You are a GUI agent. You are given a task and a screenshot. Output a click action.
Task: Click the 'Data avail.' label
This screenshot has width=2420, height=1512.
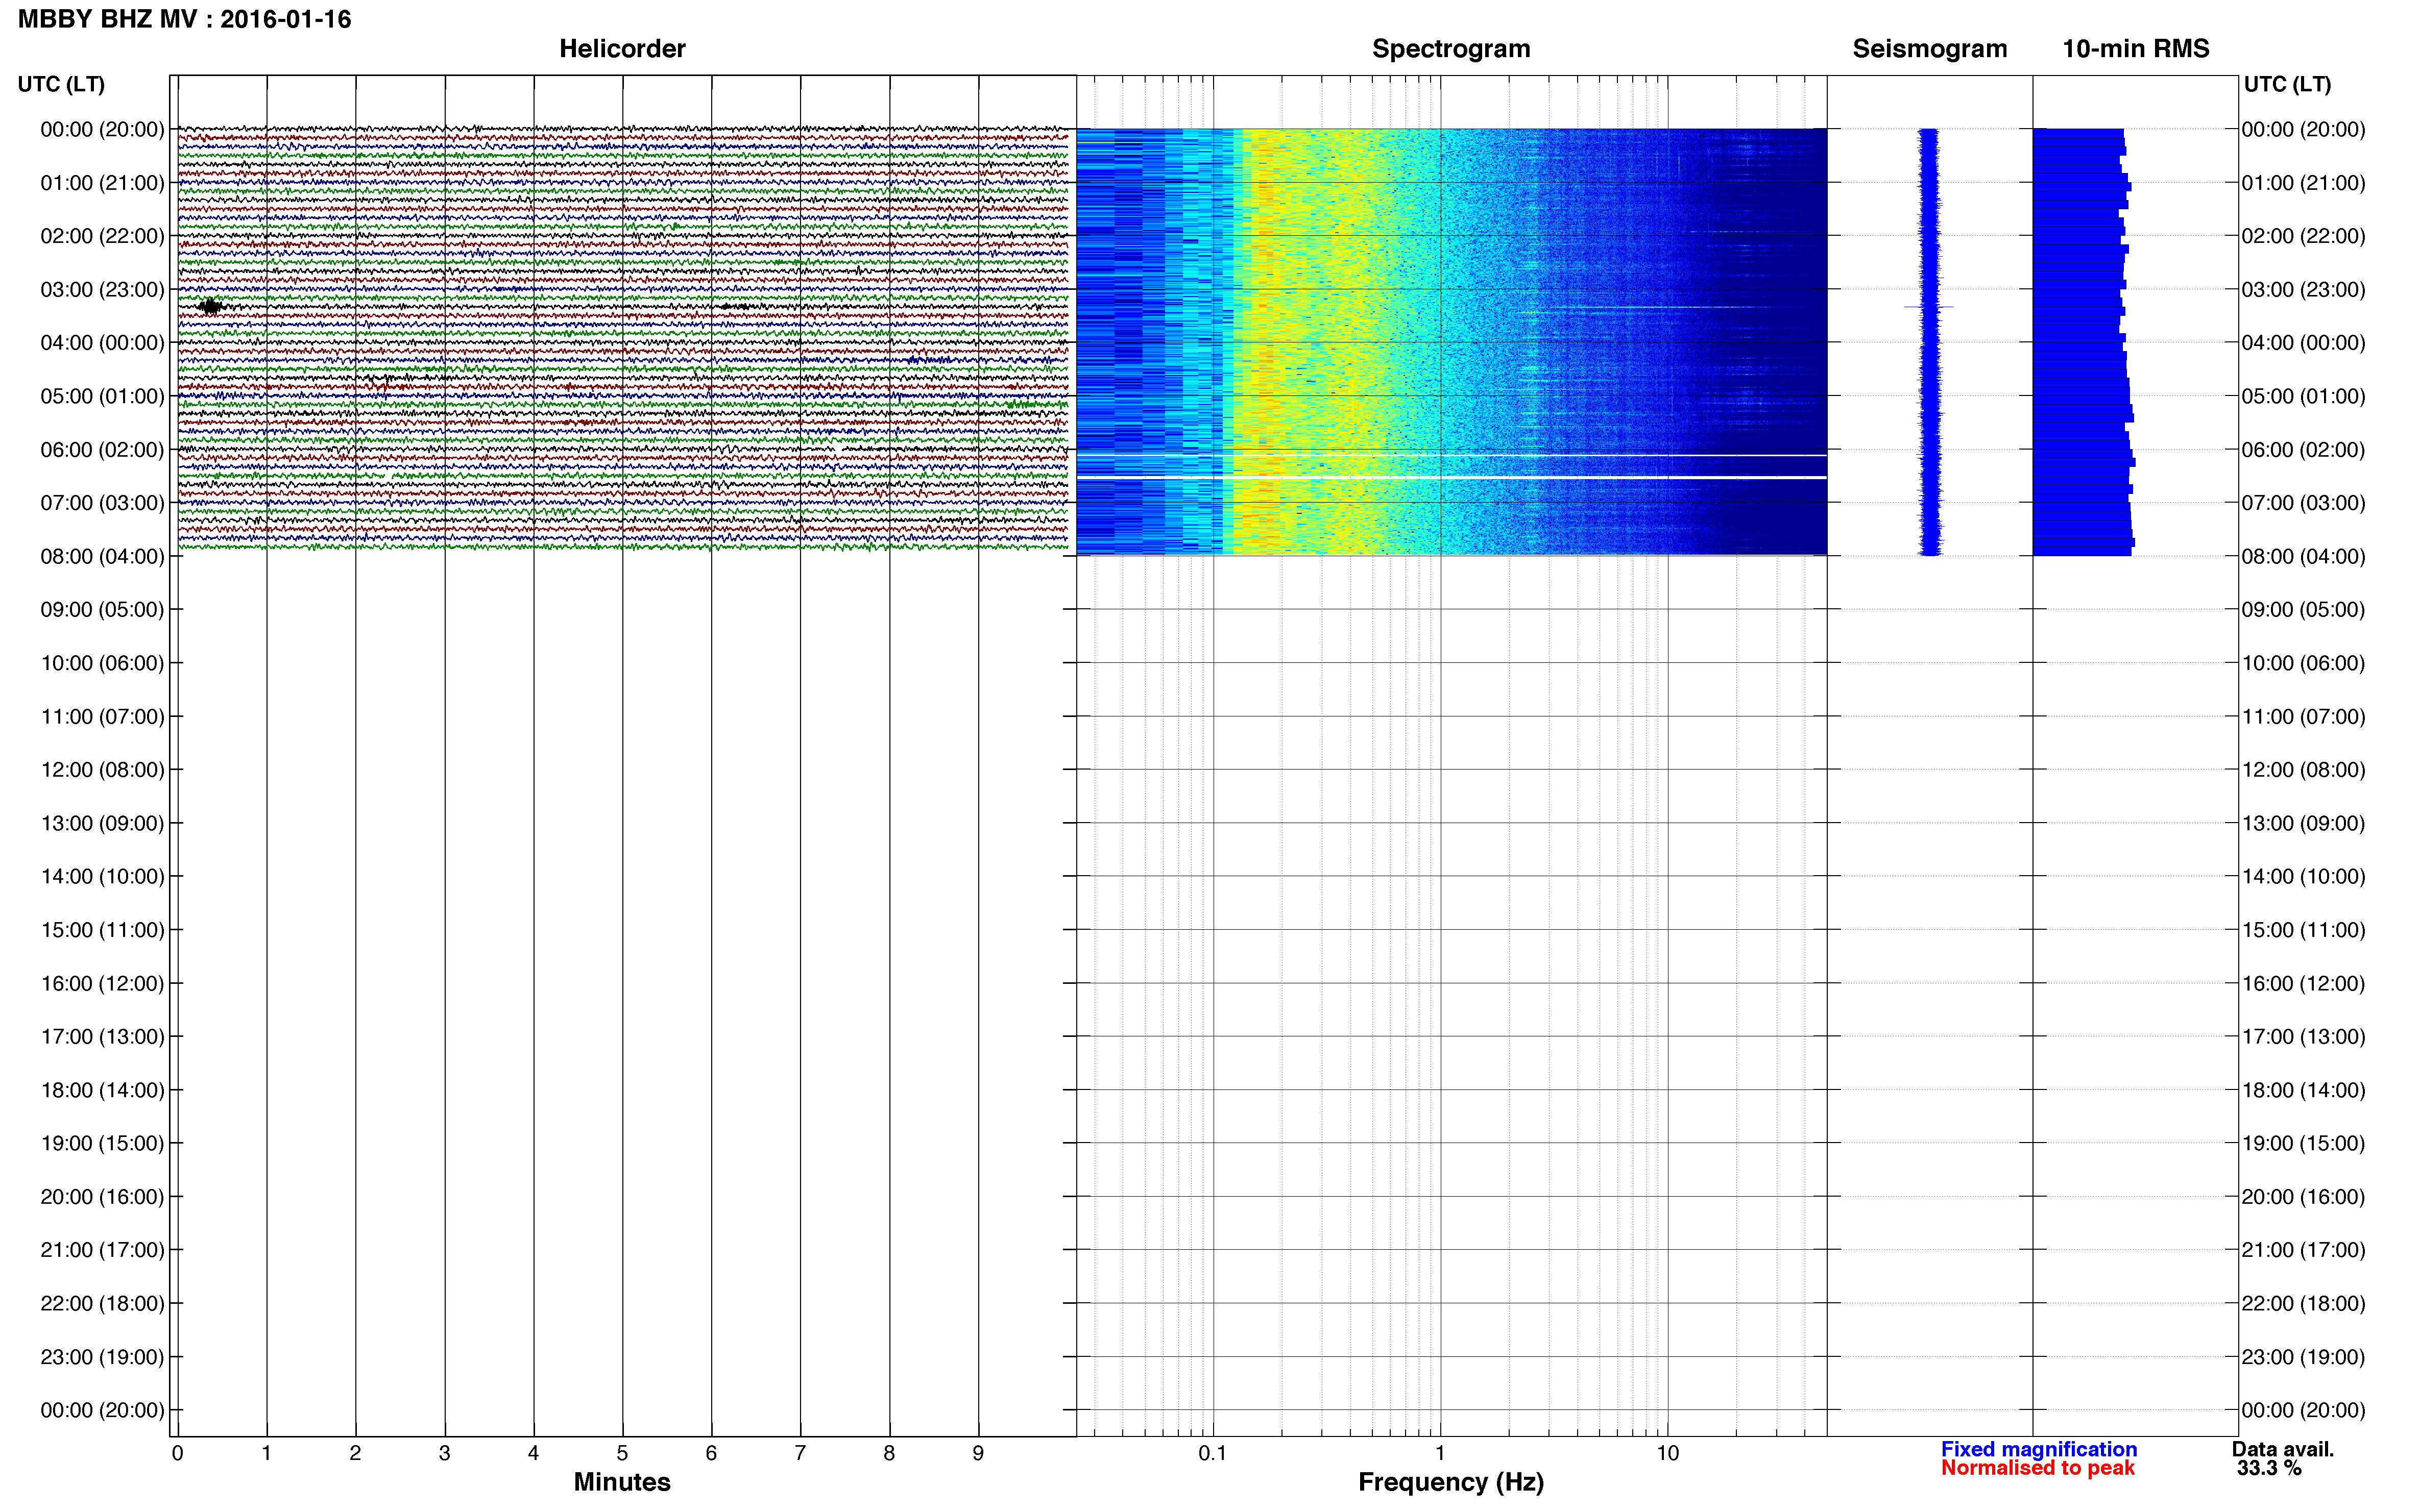tap(2282, 1449)
